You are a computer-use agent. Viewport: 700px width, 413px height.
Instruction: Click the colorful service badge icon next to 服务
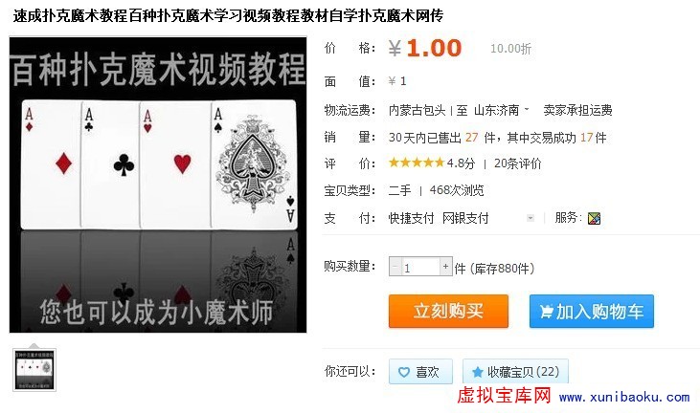(594, 218)
